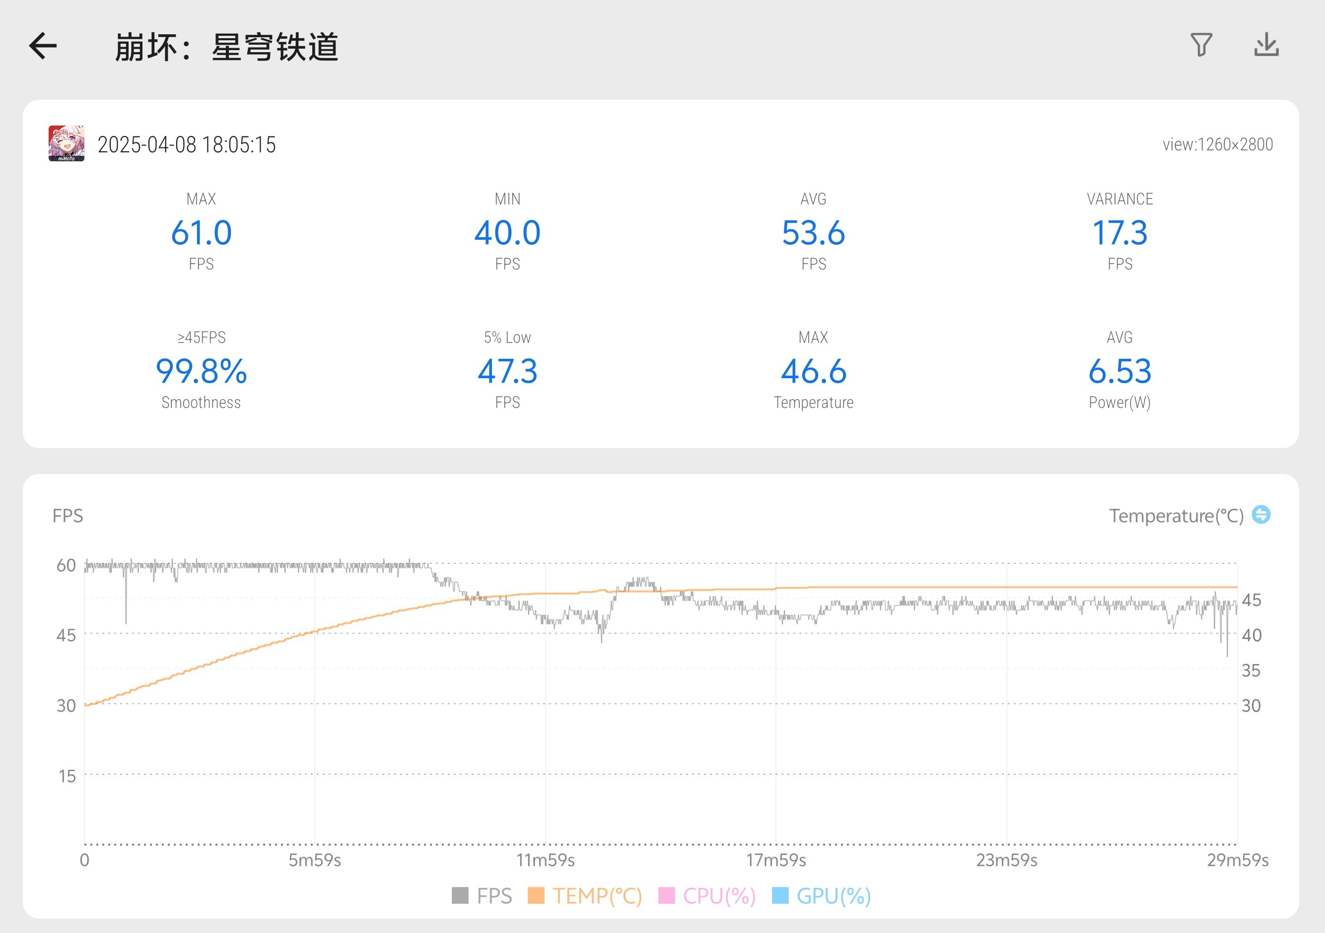The height and width of the screenshot is (933, 1325).
Task: Click the MIN 40.0 FPS value
Action: [507, 233]
